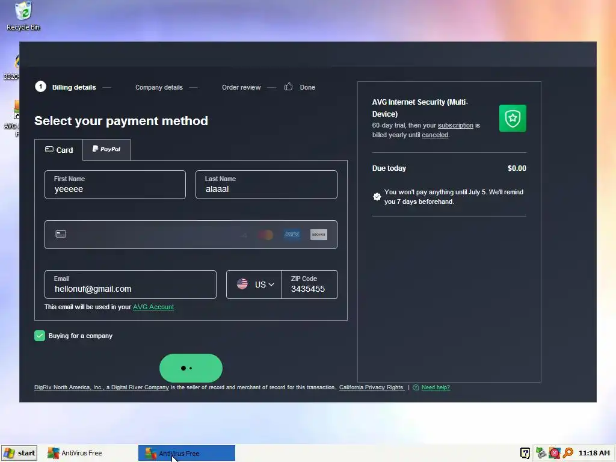Viewport: 616px width, 462px height.
Task: Click the card number input field
Action: pyautogui.click(x=191, y=235)
